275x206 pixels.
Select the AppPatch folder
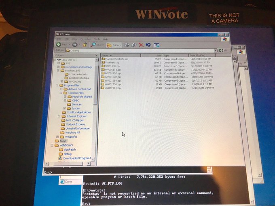pyautogui.click(x=68, y=149)
